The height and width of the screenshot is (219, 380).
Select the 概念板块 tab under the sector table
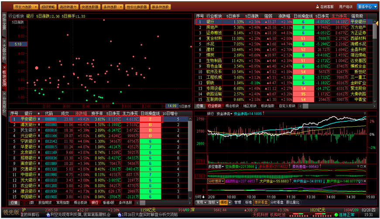coord(232,106)
